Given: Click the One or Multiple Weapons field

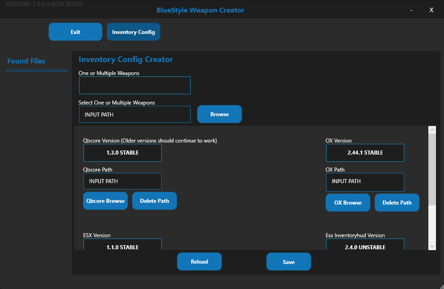Looking at the screenshot, I should (135, 85).
